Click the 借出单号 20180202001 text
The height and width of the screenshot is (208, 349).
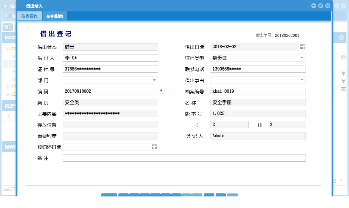click(x=277, y=35)
